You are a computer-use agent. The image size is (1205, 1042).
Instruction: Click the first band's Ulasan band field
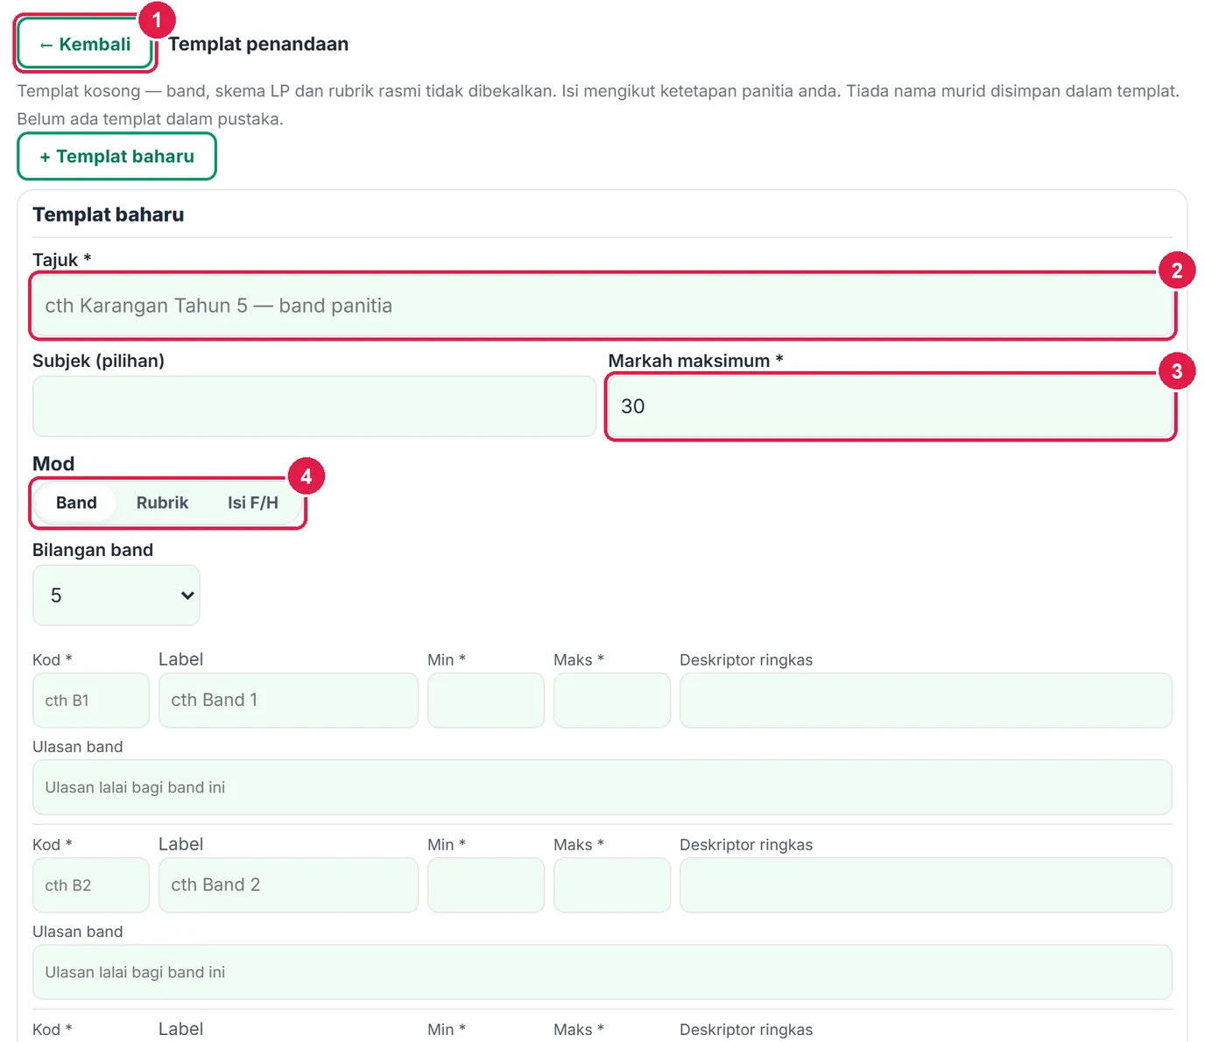coord(602,787)
